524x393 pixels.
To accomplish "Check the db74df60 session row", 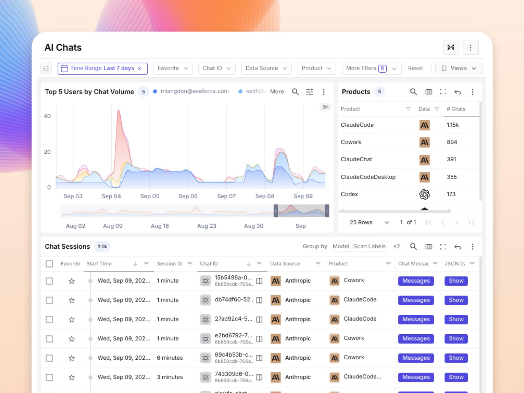I will click(x=49, y=300).
